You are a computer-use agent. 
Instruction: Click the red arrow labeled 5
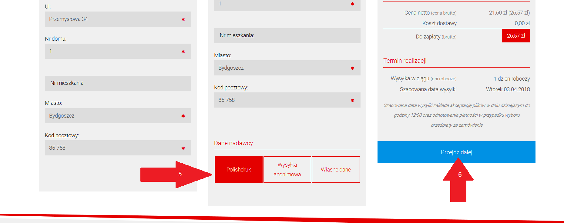(176, 174)
